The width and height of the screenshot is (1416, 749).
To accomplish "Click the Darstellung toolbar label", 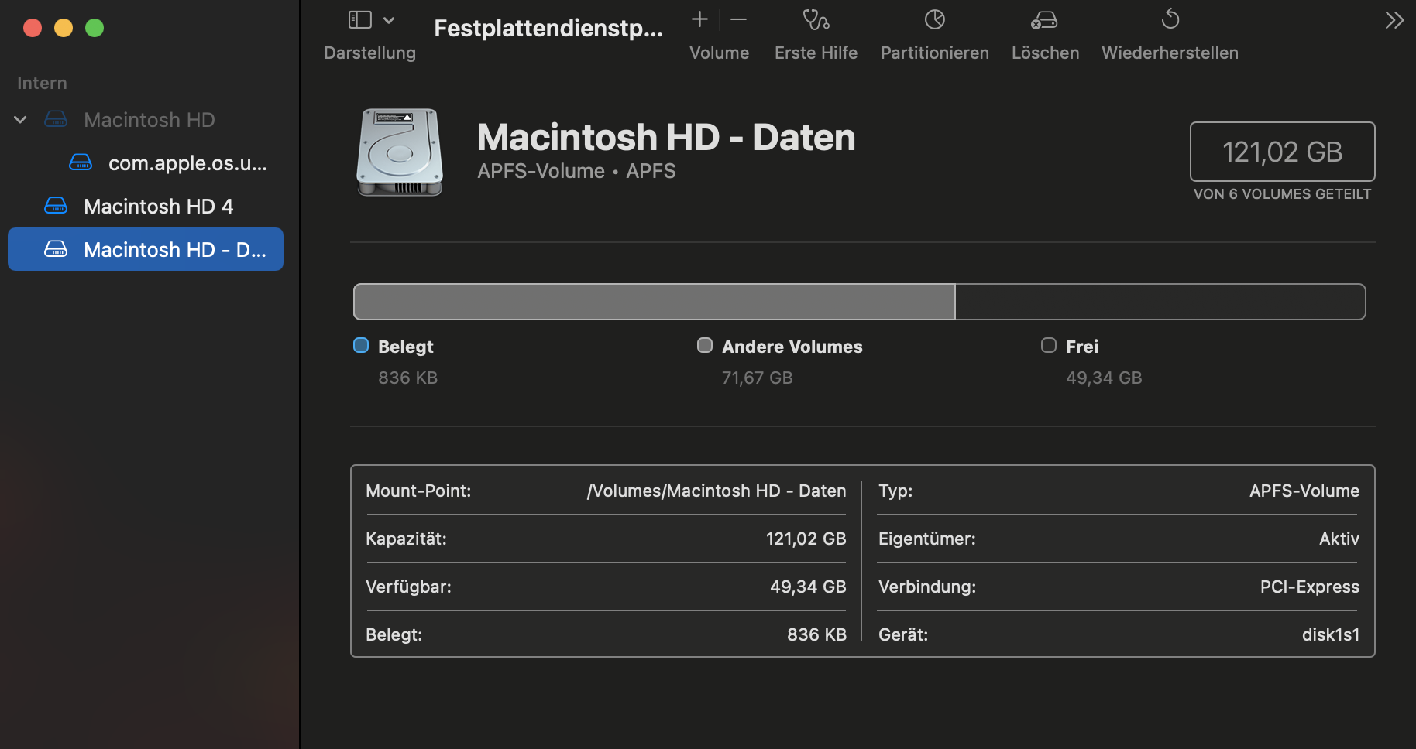I will (369, 53).
